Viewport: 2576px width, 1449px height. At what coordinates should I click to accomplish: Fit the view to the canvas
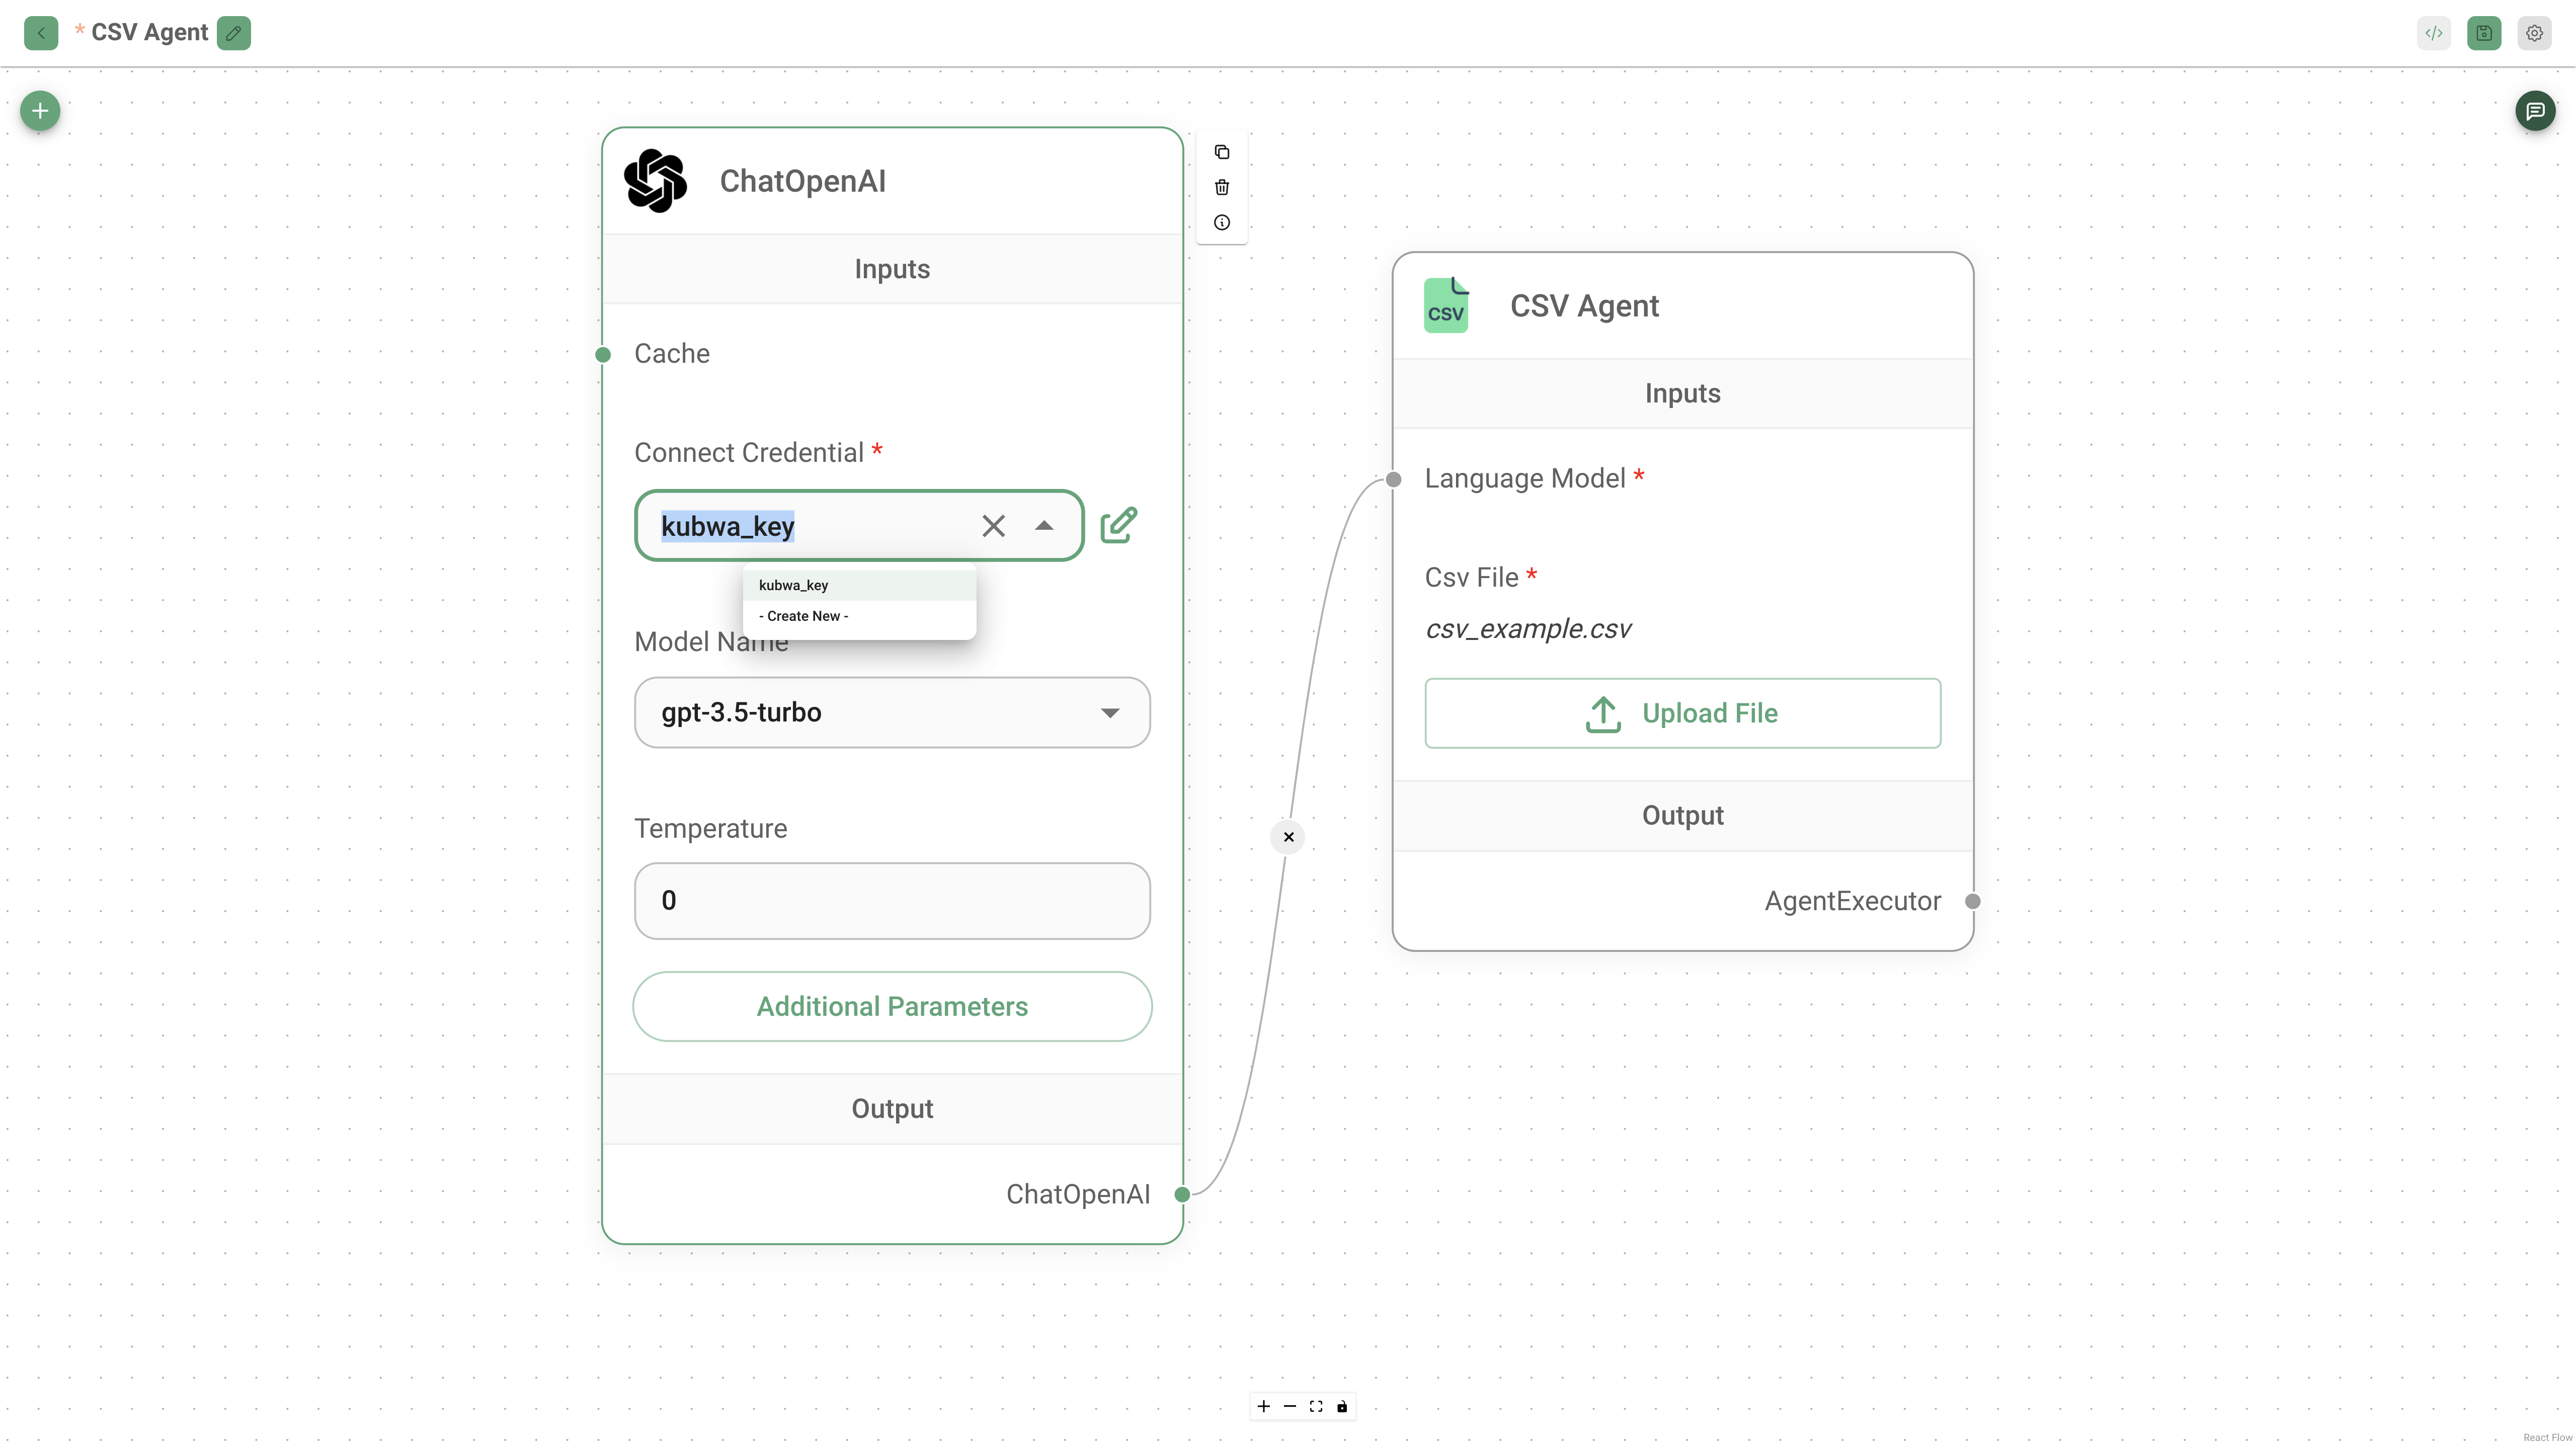[x=1316, y=1406]
